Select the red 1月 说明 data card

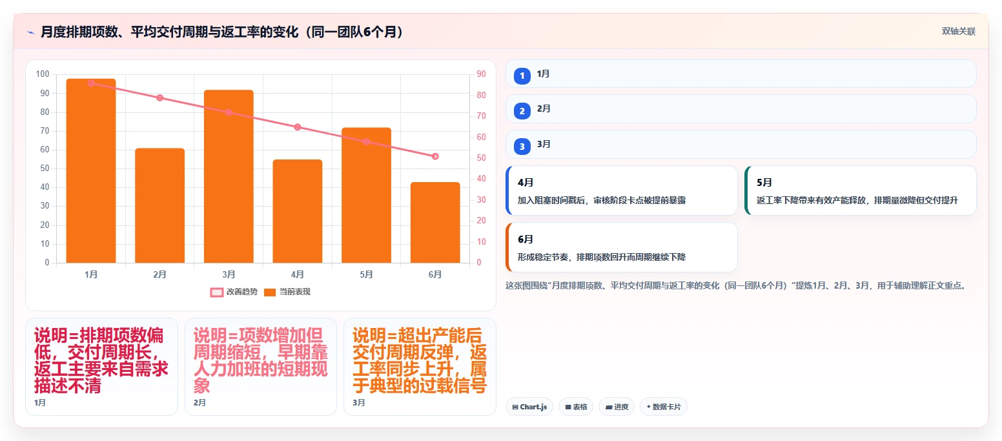click(x=101, y=367)
